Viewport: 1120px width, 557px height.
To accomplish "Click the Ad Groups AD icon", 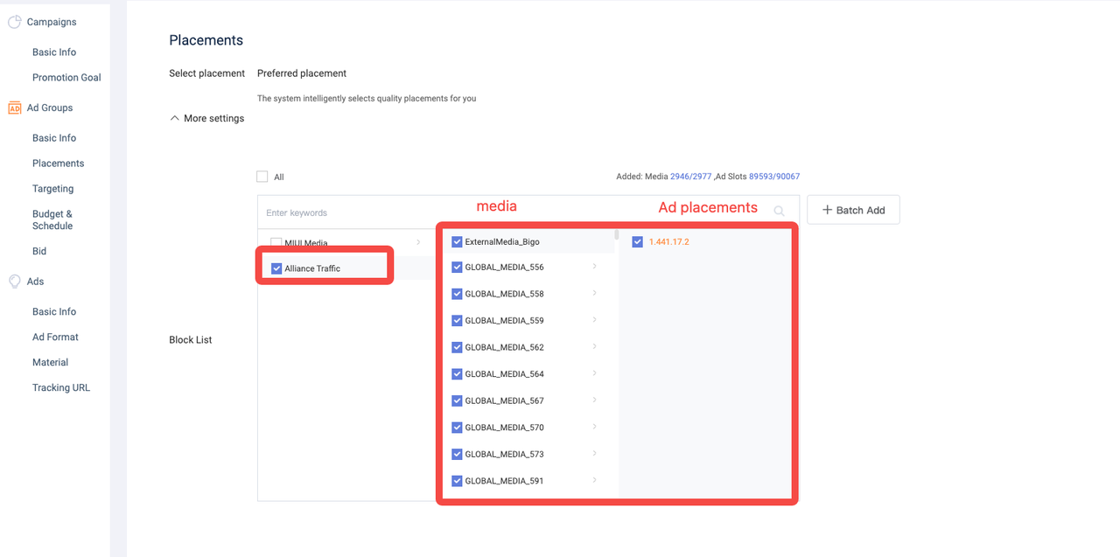I will click(14, 108).
